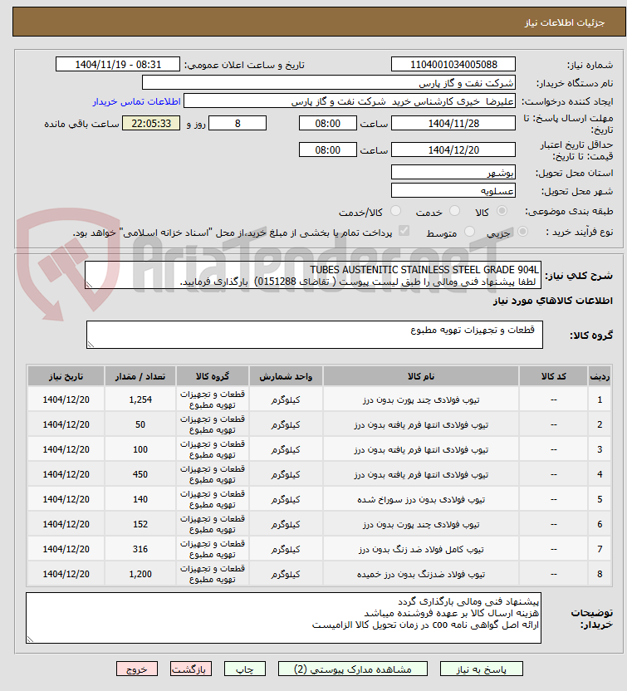The height and width of the screenshot is (691, 627).
Task: Click the گروه کالا text area
Action: (315, 335)
